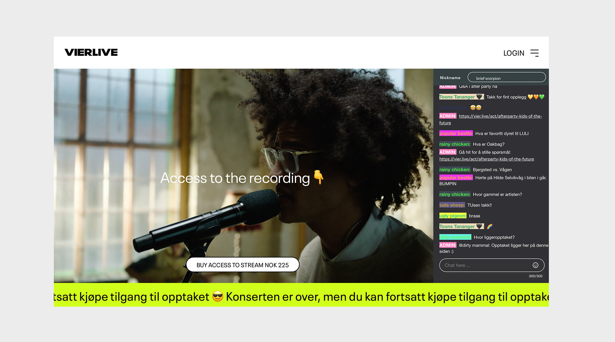Open the second afterparty link under 'Gå hit'
Image resolution: width=615 pixels, height=342 pixels.
click(x=486, y=159)
